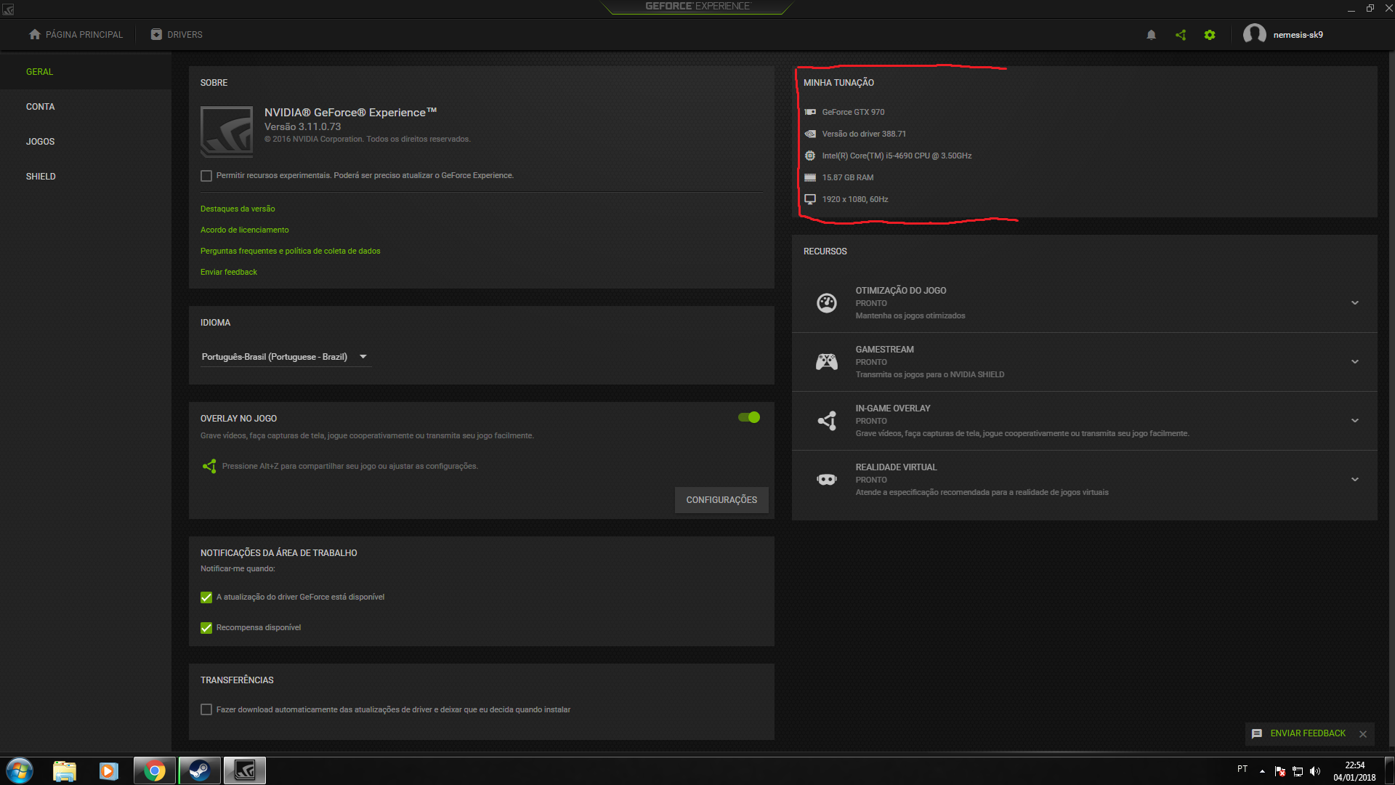Go to Página Principal tab
The height and width of the screenshot is (785, 1395).
click(76, 35)
